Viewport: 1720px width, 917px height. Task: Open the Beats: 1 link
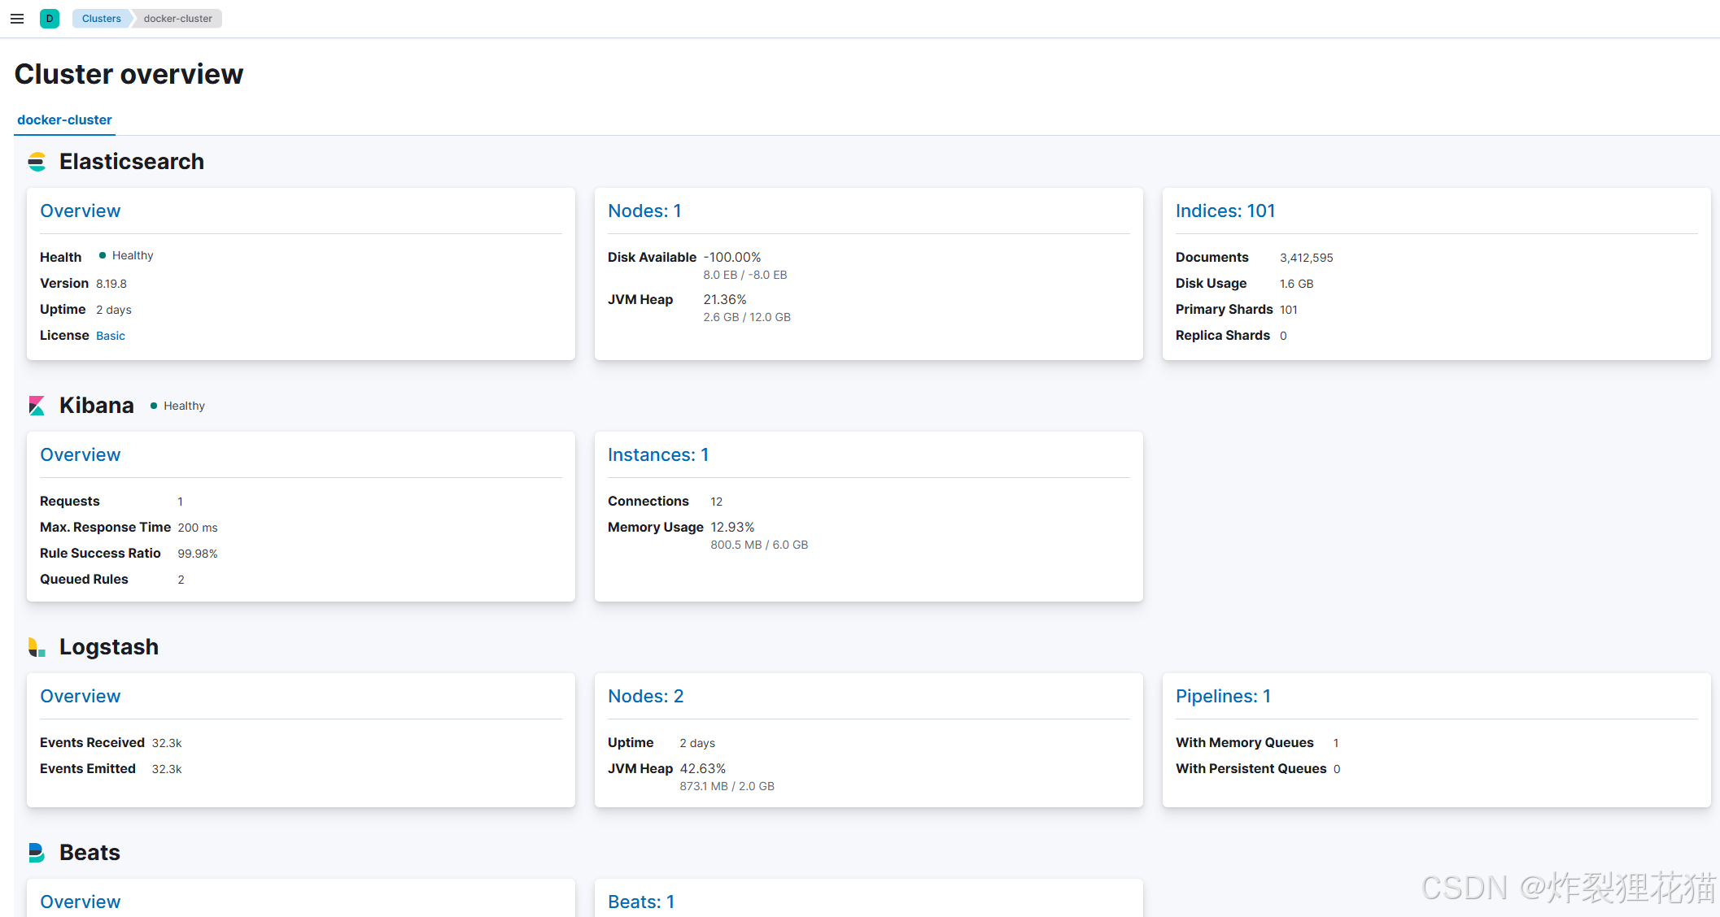(x=640, y=902)
